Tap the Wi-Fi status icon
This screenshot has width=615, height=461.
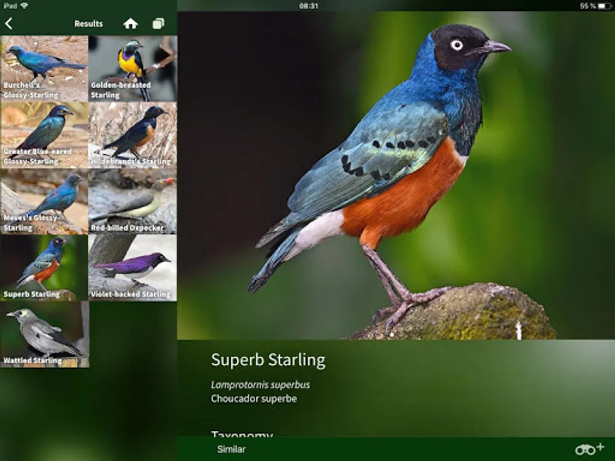point(25,6)
